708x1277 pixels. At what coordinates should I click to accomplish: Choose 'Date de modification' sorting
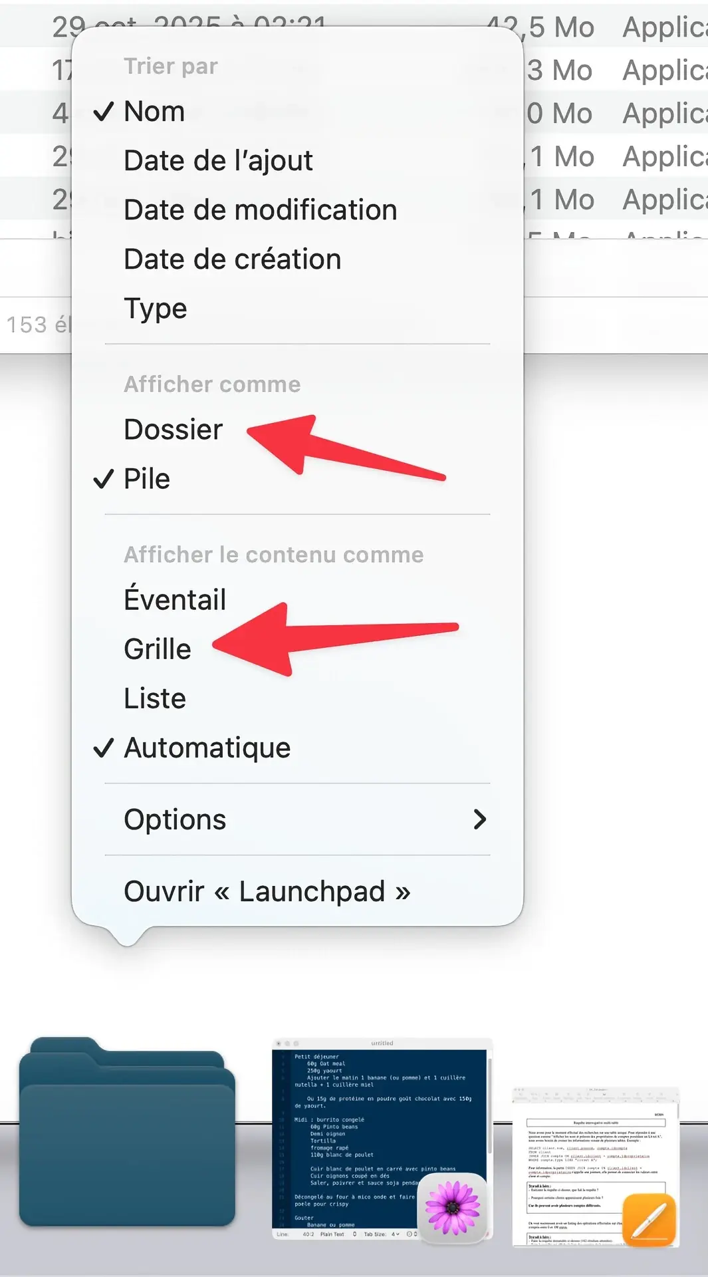[259, 209]
